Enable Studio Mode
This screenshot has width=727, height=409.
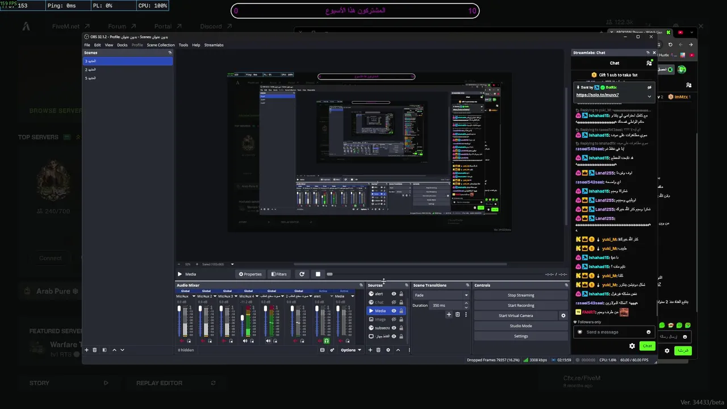click(x=521, y=326)
